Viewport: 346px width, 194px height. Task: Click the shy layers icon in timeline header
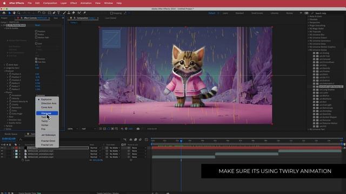click(x=131, y=140)
